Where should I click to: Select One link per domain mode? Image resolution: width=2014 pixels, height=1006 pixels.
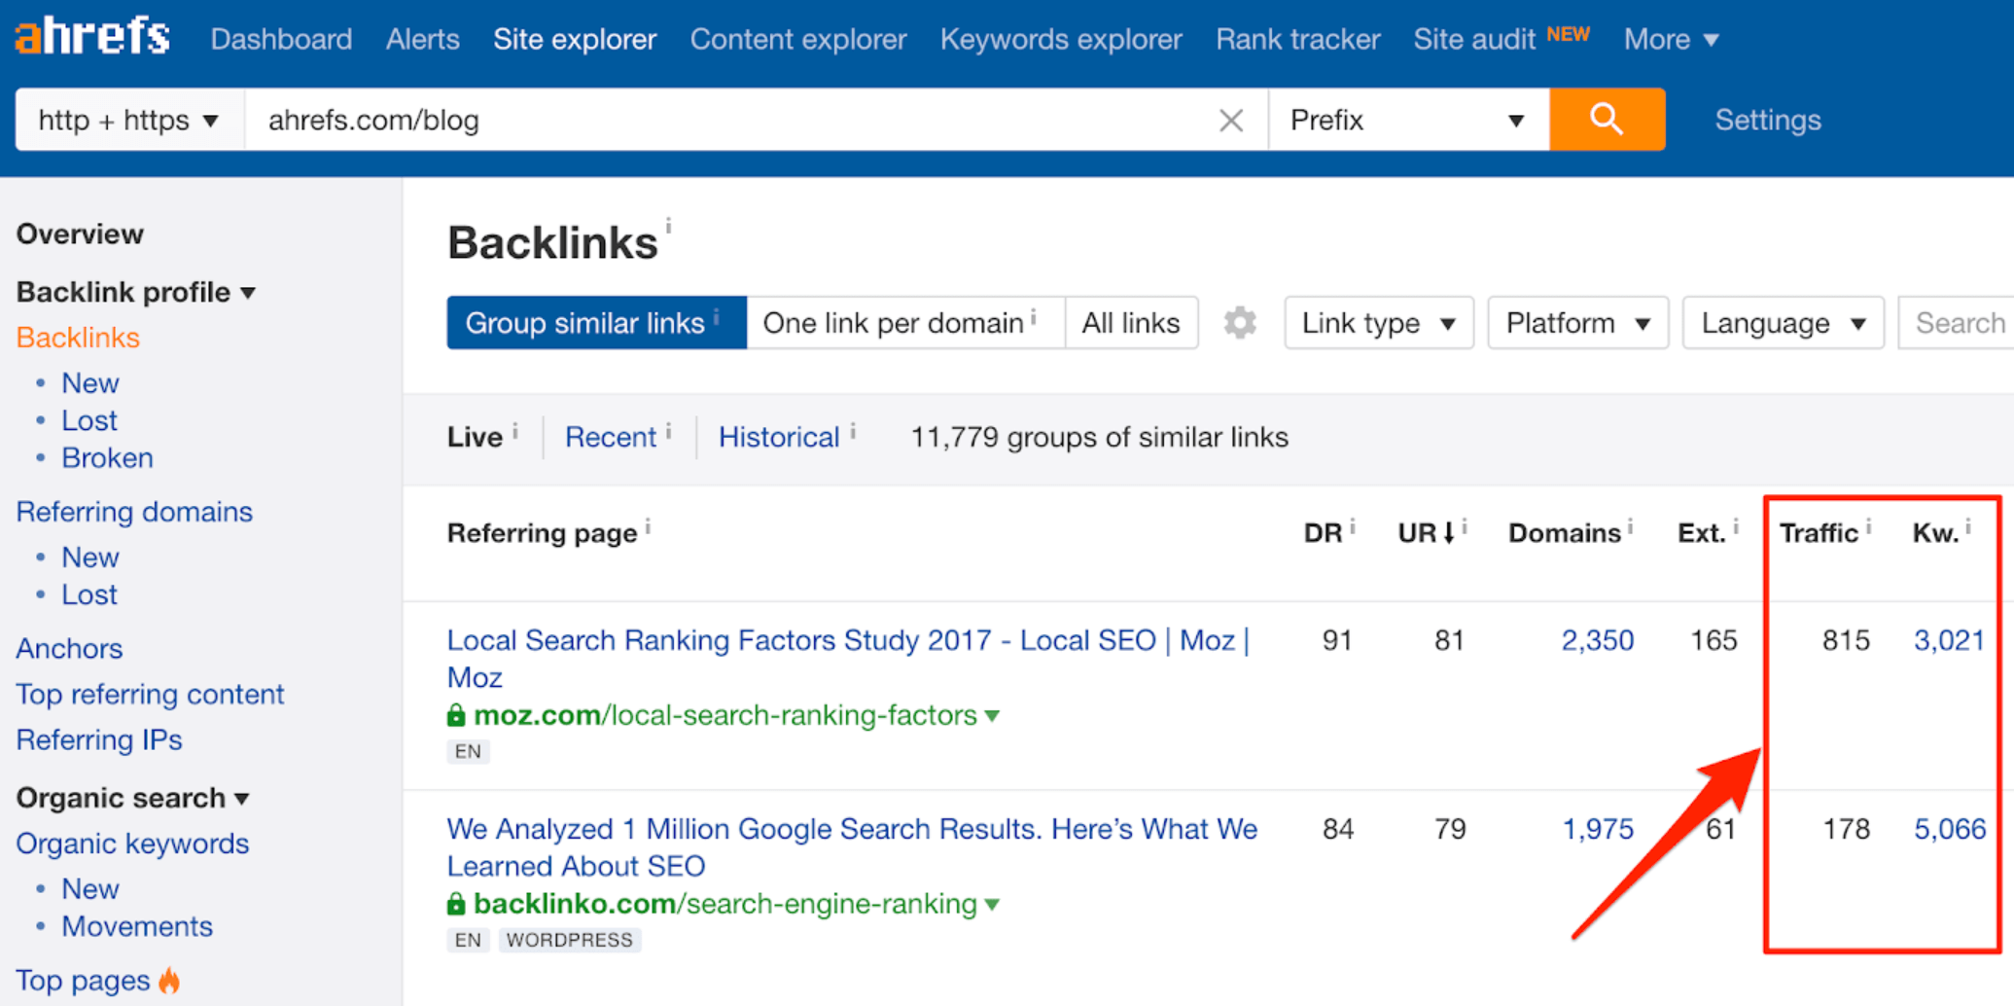905,323
